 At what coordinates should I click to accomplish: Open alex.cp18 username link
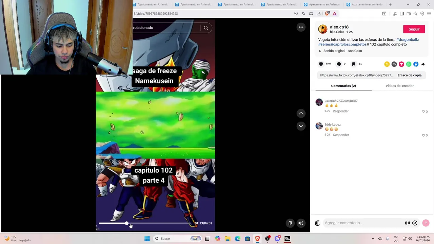[x=339, y=27]
